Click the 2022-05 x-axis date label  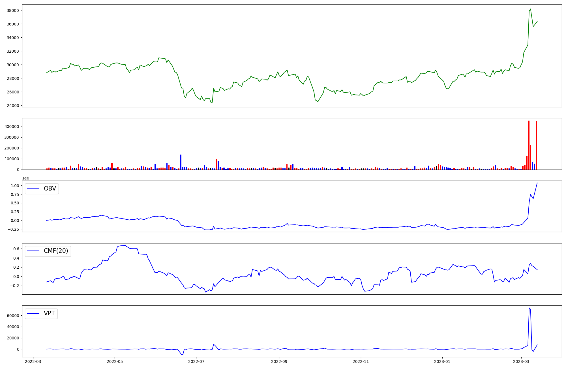pos(115,361)
